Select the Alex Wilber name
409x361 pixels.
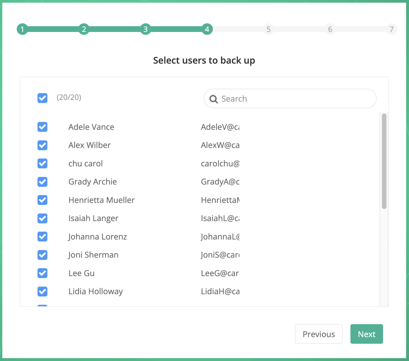tap(89, 145)
